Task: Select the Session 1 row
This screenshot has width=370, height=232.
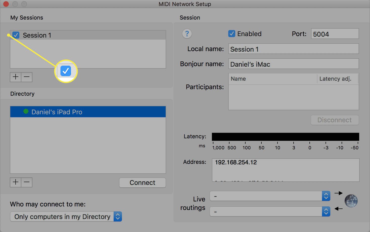Action: (x=88, y=35)
